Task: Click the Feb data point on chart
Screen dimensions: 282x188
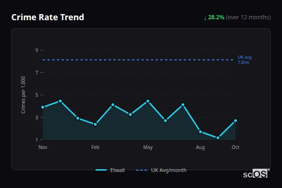Action: (x=95, y=124)
